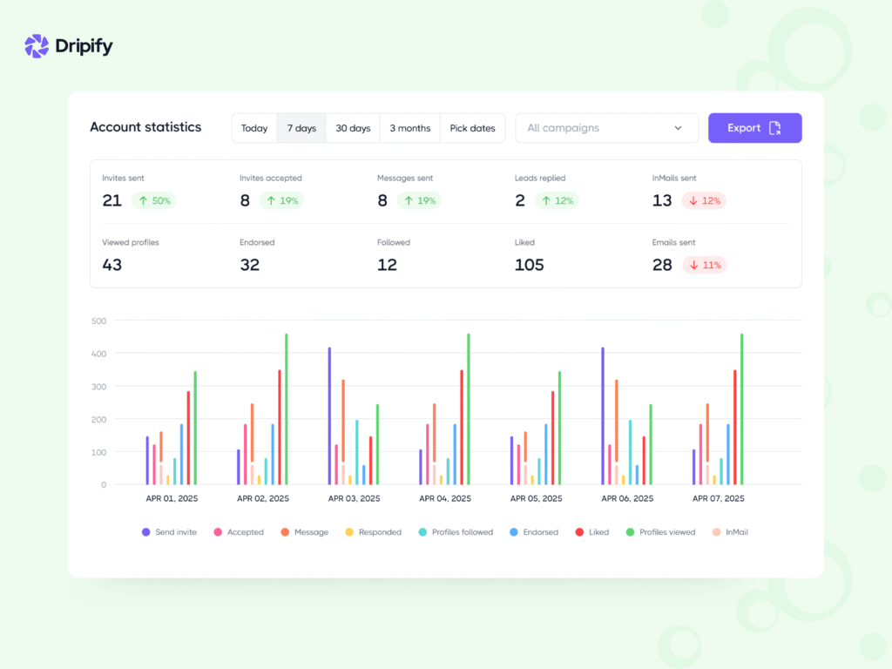Click the green up-arrow badge on Invites sent
The width and height of the screenshot is (892, 669).
(153, 200)
